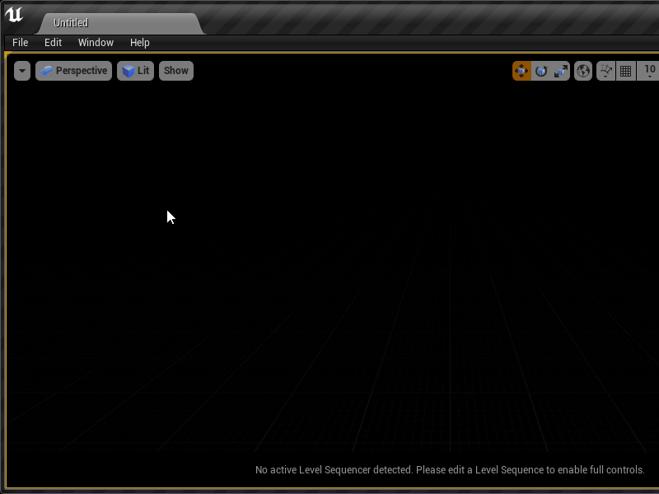This screenshot has width=659, height=494.
Task: Open the Window menu
Action: [96, 43]
